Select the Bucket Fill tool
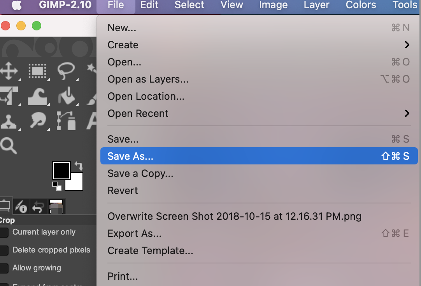 coord(67,95)
